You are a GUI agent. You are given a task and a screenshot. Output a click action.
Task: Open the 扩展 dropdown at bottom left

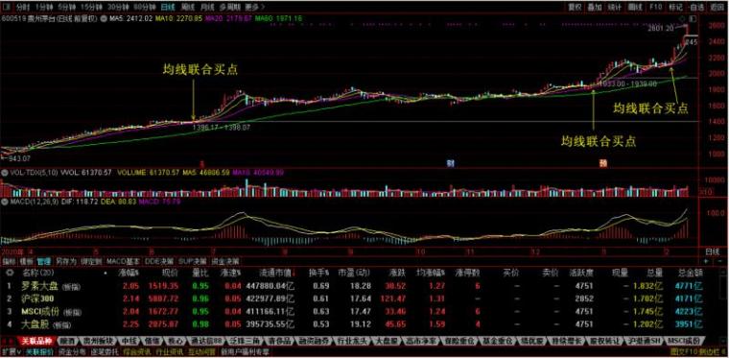12,352
